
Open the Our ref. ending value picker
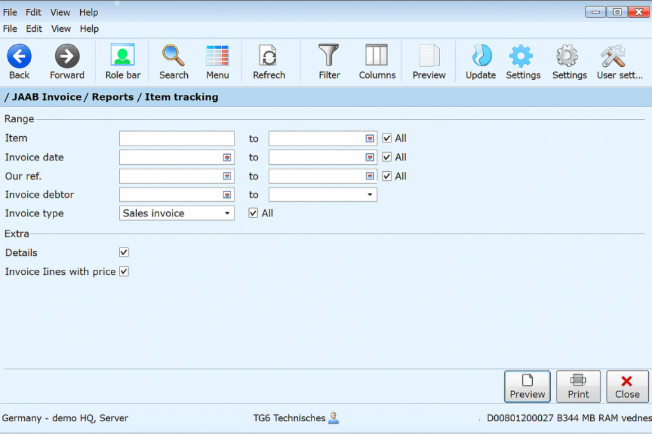tap(370, 176)
